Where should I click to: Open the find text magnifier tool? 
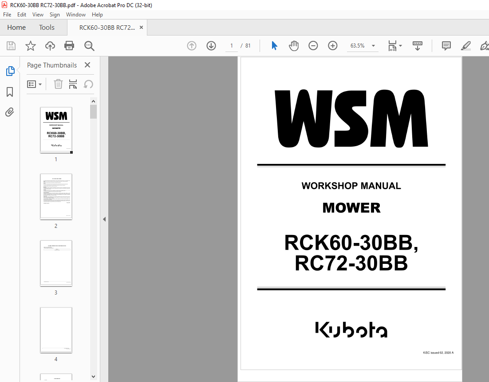[89, 46]
